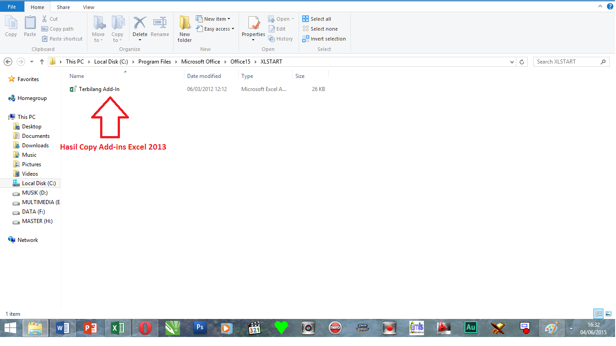
Task: Refresh the folder with the refresh icon
Action: pyautogui.click(x=522, y=62)
